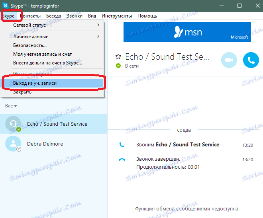Click the Echo / Sound Test Se... conversation title

click(x=167, y=57)
